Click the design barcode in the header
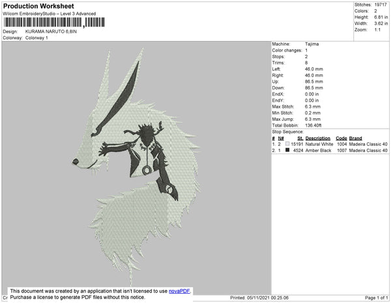 coord(53,22)
